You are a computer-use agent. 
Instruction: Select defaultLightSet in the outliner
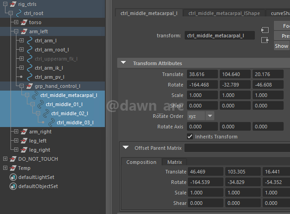36,177
